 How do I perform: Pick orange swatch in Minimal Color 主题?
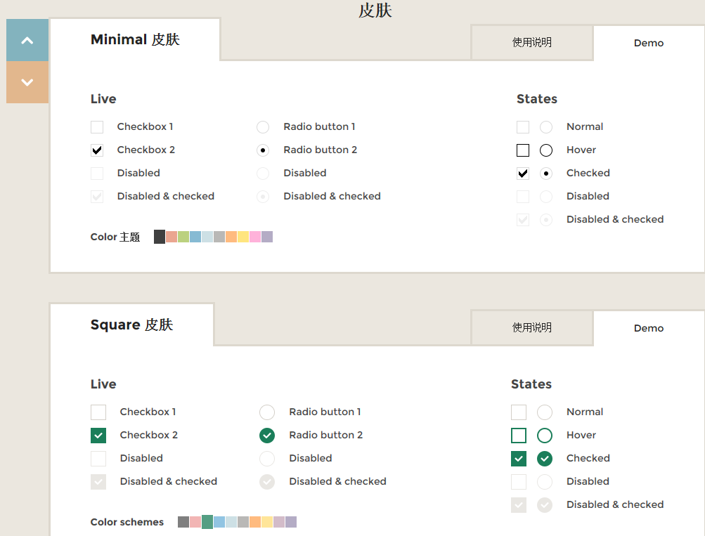click(231, 237)
